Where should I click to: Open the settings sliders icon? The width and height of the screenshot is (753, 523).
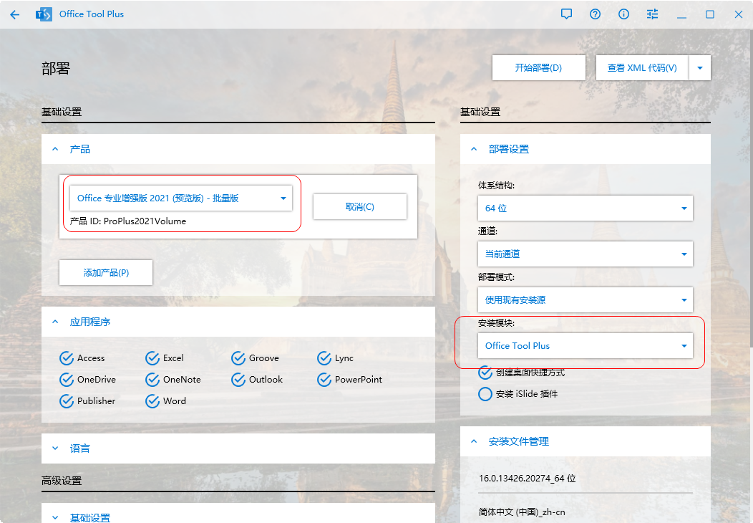pyautogui.click(x=652, y=14)
